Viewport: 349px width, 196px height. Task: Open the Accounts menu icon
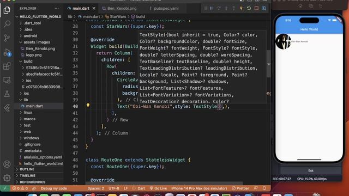click(x=7, y=164)
